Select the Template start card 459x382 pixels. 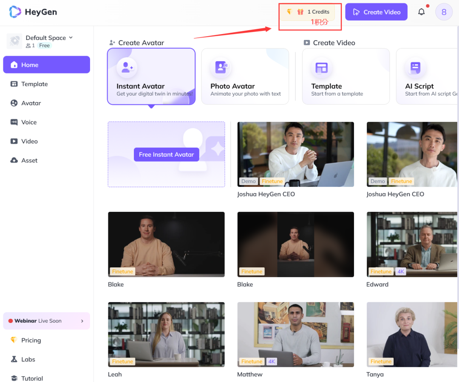coord(346,76)
